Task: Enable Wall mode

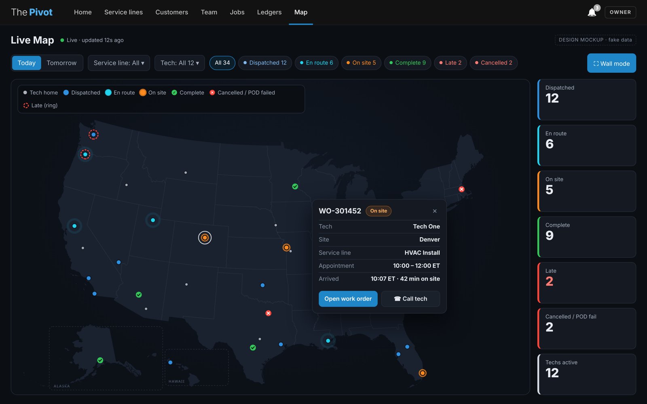Action: 611,63
